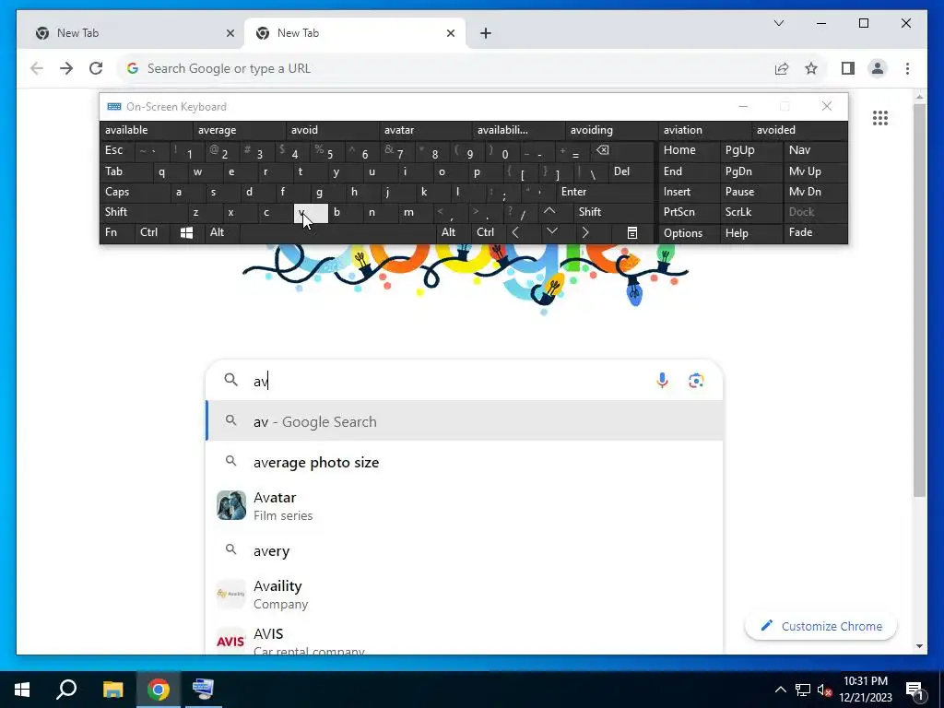Choose the 'aviation' word prediction

coord(705,130)
